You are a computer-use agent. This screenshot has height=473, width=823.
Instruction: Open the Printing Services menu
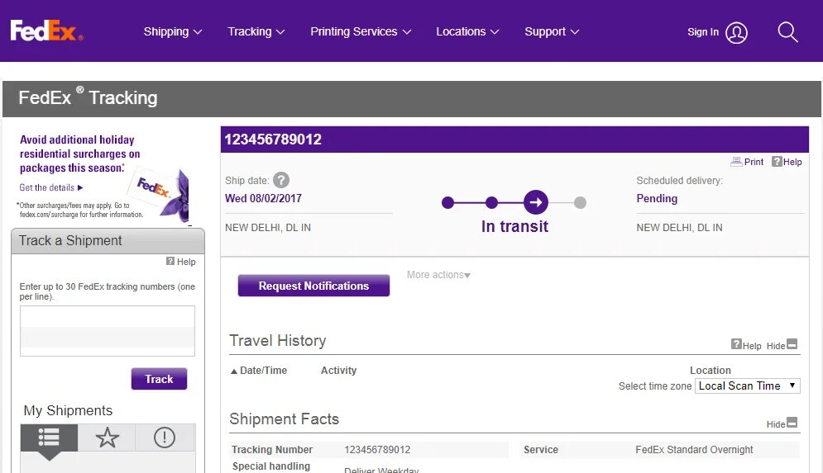(361, 31)
